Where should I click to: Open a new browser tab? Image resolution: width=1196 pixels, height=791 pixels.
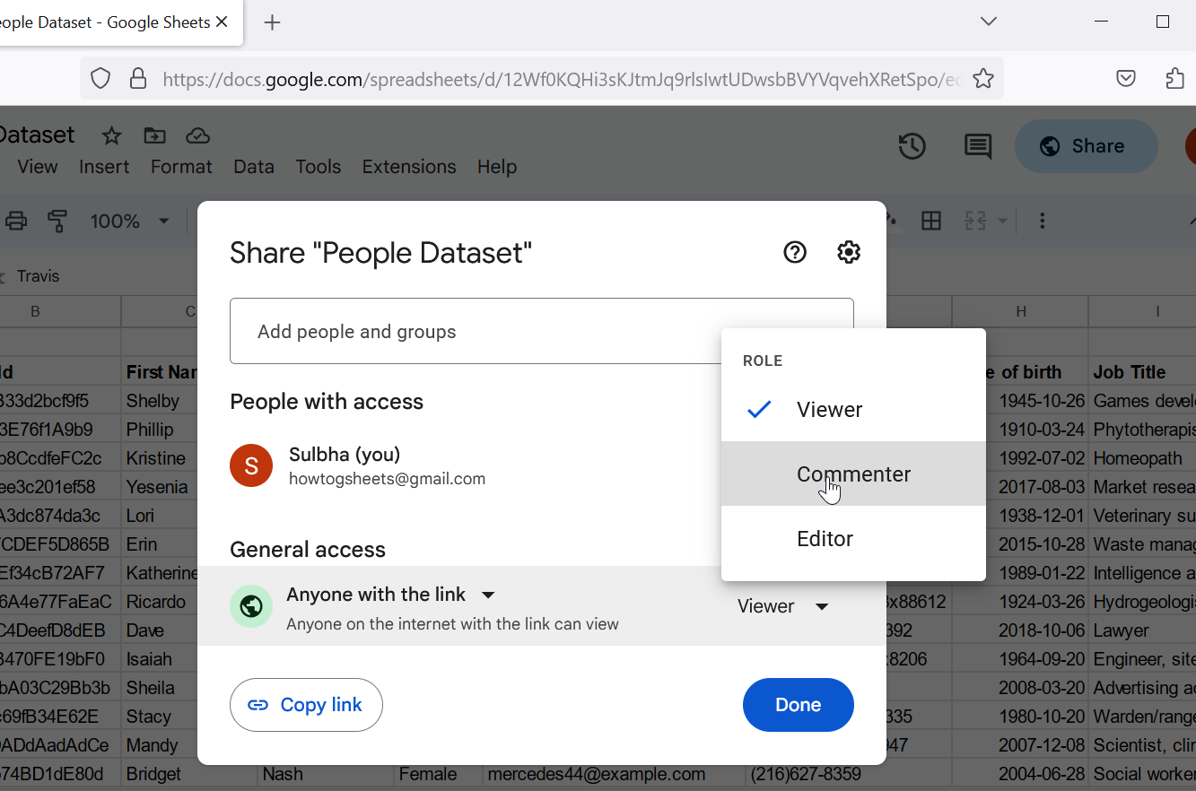click(x=273, y=22)
